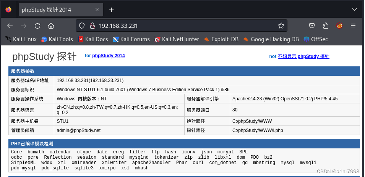Open the Kali NetHunter bookmark
Screen dimensions: 365x177
(x=177, y=39)
